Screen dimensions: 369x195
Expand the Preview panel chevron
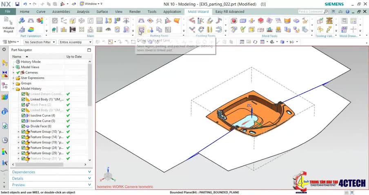(x=89, y=185)
